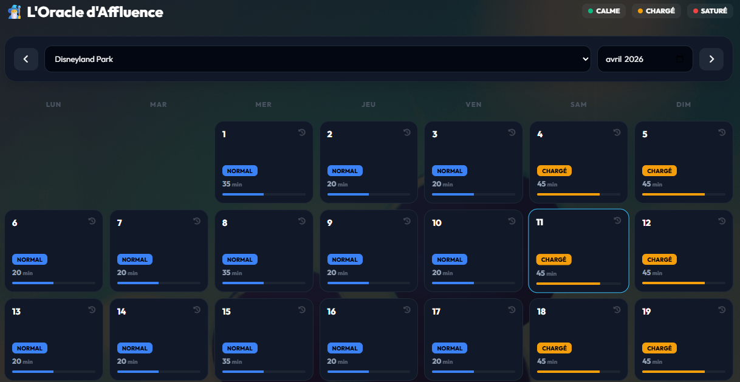The image size is (740, 382).
Task: Click the history icon on day 1
Action: [302, 132]
